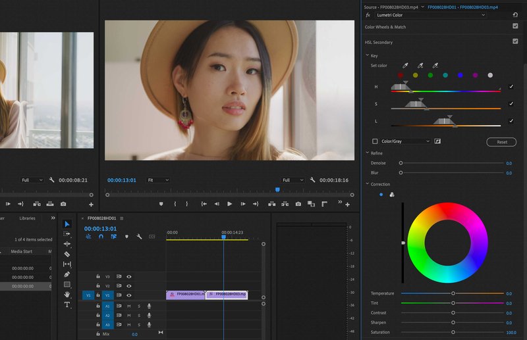The height and width of the screenshot is (340, 527).
Task: Click the HSL Secondary section header
Action: coord(378,42)
